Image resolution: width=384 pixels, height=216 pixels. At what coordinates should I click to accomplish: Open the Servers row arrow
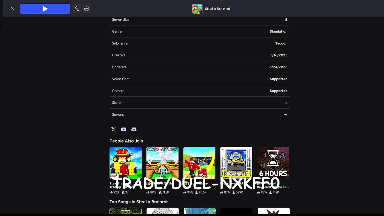coord(286,115)
